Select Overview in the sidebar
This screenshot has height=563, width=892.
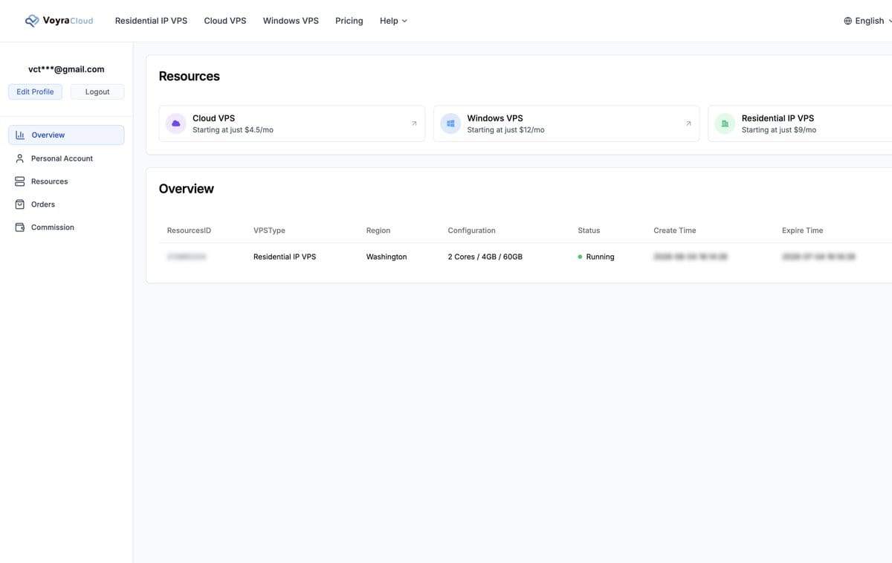(x=66, y=135)
